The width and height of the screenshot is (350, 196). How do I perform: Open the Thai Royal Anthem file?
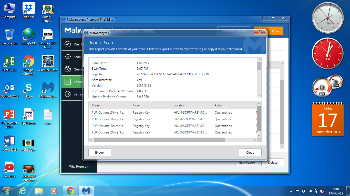click(28, 173)
